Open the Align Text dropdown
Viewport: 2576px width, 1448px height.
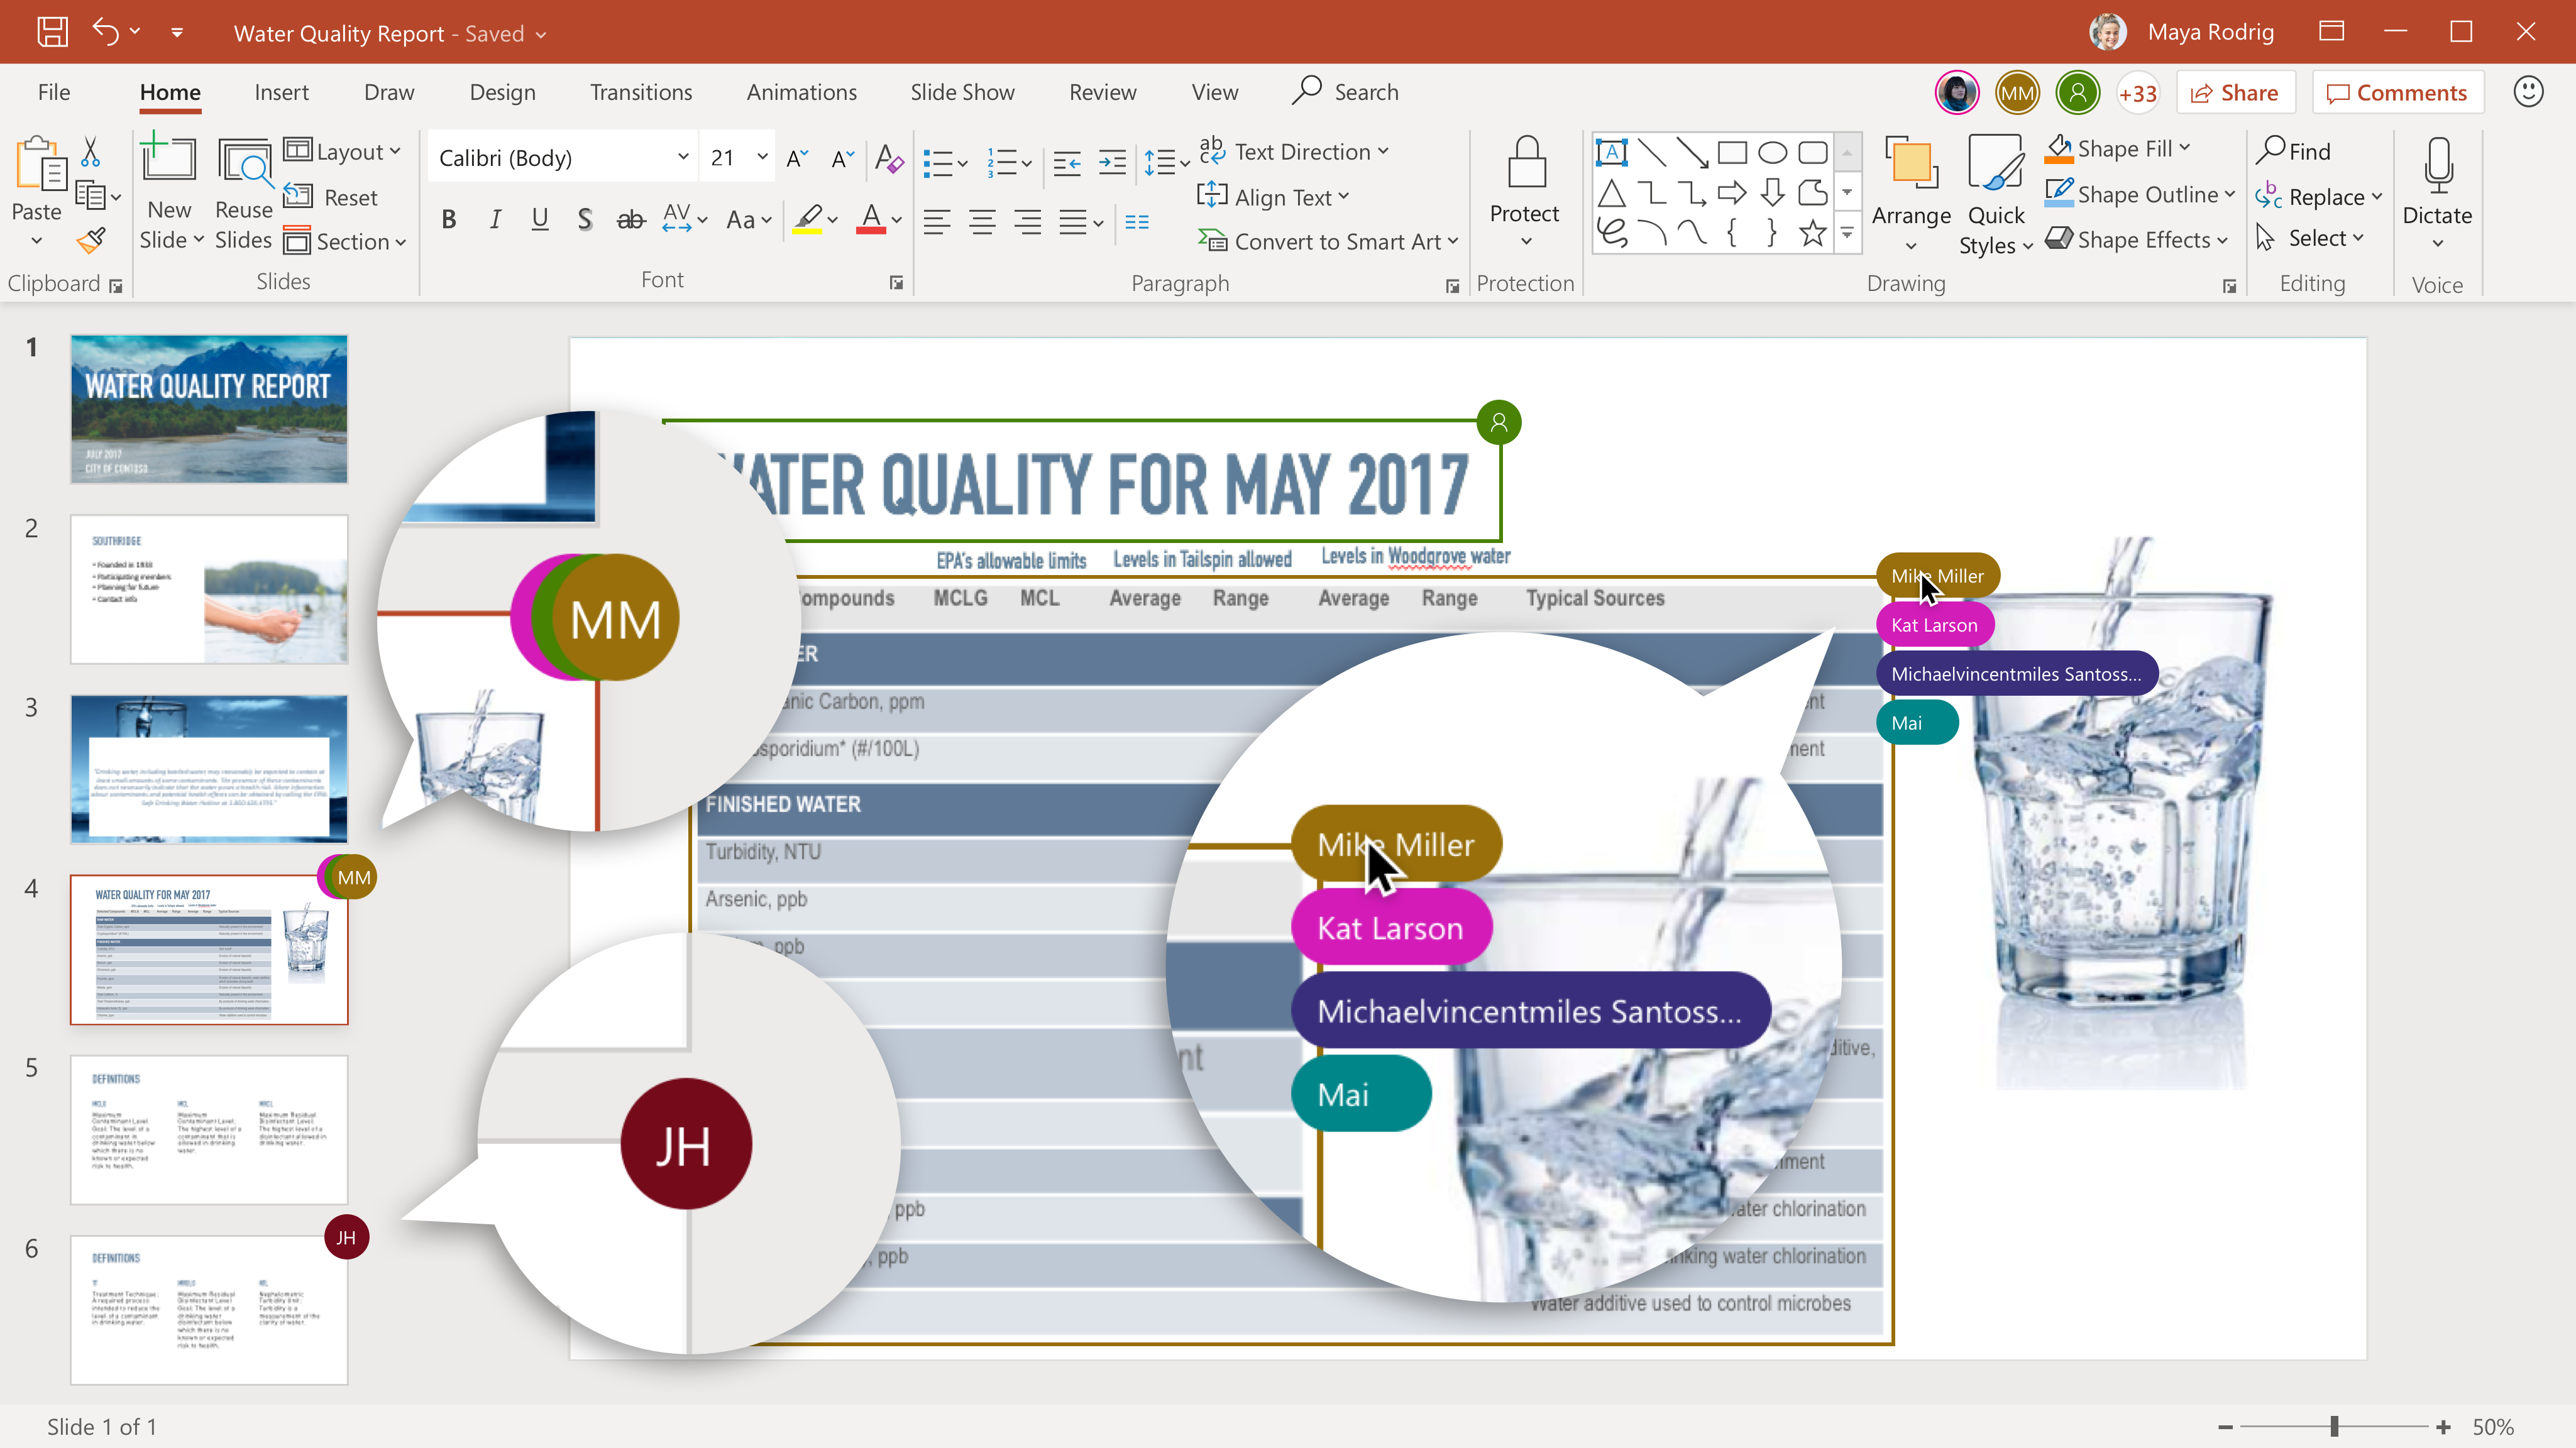point(1273,197)
